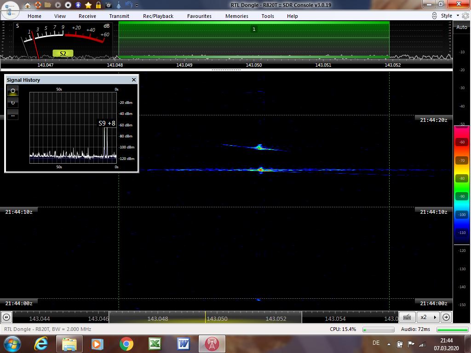This screenshot has height=353, width=471.
Task: Select the receiver 1 label in spectrum
Action: point(254,29)
